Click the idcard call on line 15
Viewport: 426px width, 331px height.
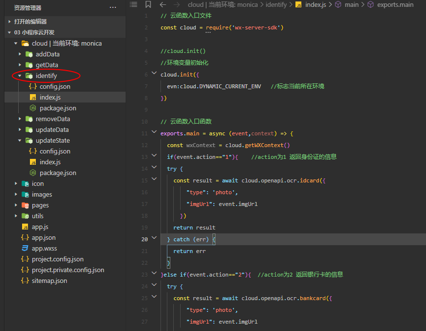[x=310, y=180]
